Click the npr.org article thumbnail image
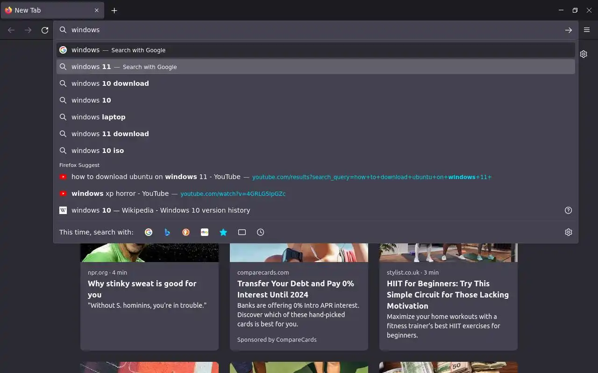The width and height of the screenshot is (598, 373). 149,252
